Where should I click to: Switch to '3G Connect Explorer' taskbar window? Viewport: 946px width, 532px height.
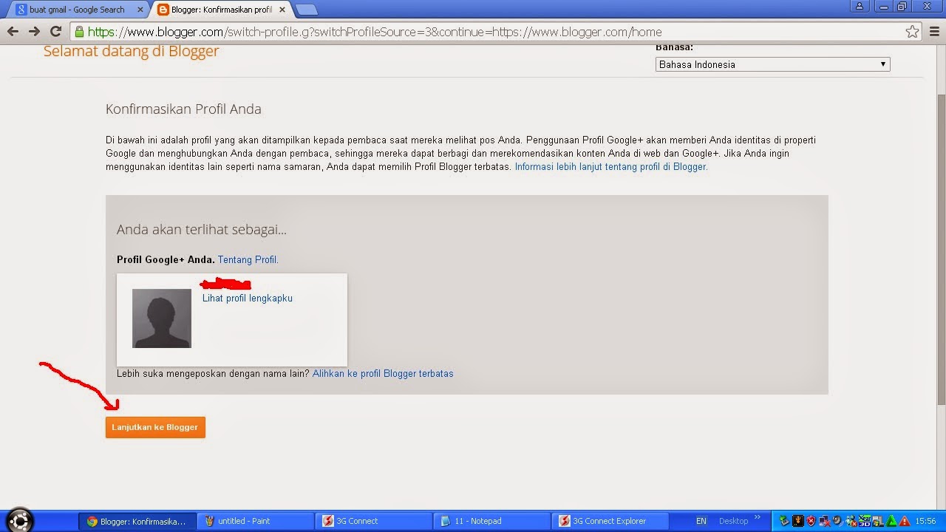(x=610, y=521)
